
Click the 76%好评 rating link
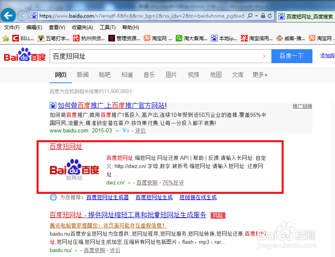coord(173,182)
